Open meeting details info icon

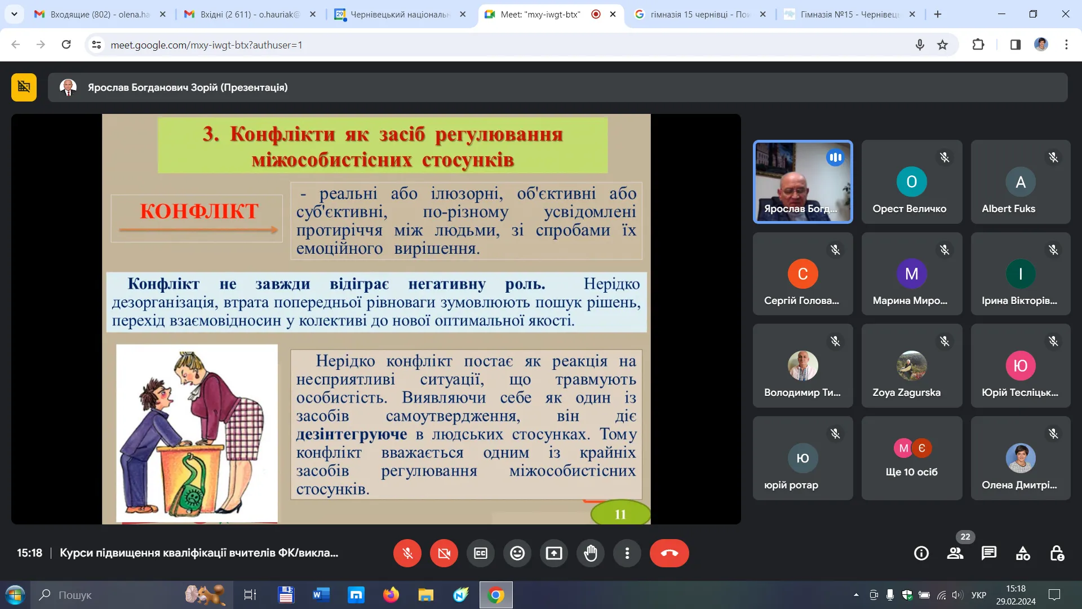pos(921,553)
